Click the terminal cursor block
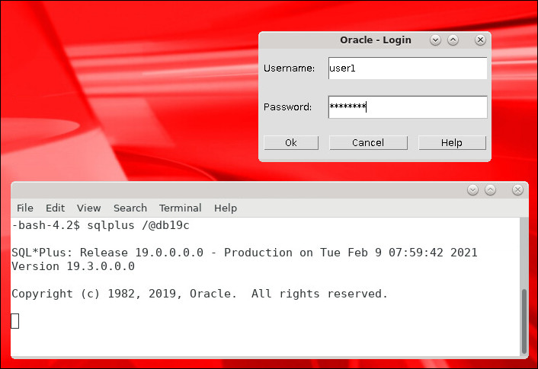 tap(15, 321)
